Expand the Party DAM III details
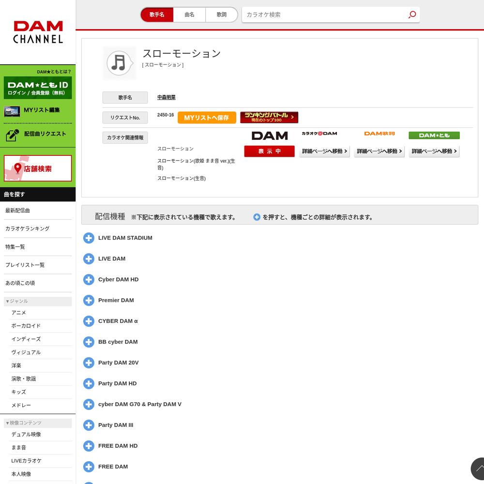 [89, 425]
